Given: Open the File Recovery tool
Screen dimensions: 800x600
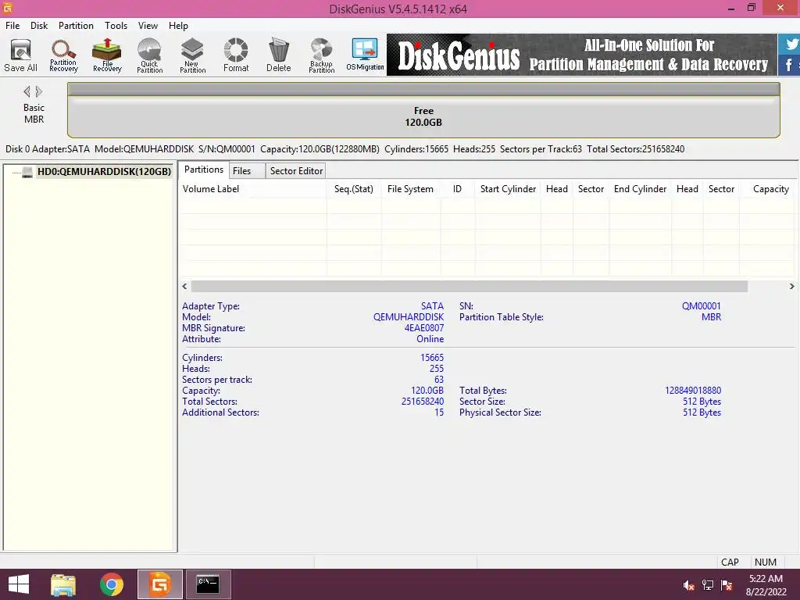Looking at the screenshot, I should point(107,55).
